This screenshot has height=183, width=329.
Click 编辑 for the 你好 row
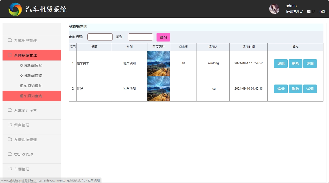(x=281, y=89)
